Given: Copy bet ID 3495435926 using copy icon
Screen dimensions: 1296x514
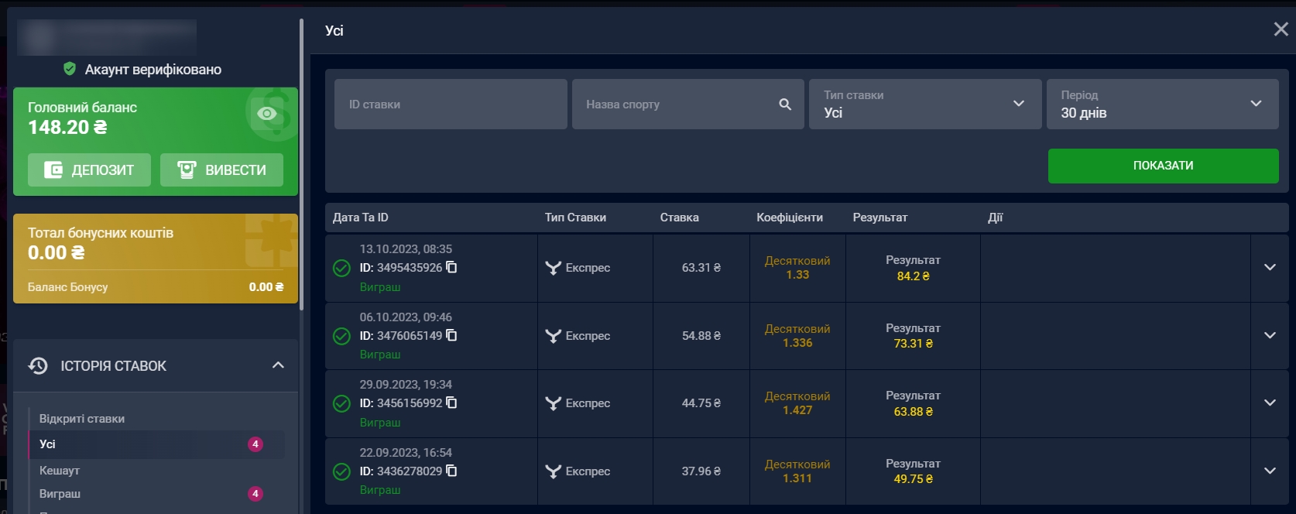Looking at the screenshot, I should (451, 267).
